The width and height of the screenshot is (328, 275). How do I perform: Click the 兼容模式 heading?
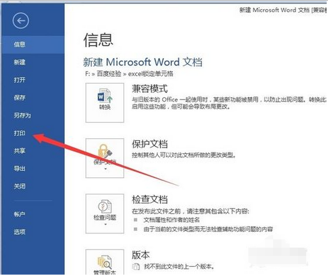pos(149,89)
